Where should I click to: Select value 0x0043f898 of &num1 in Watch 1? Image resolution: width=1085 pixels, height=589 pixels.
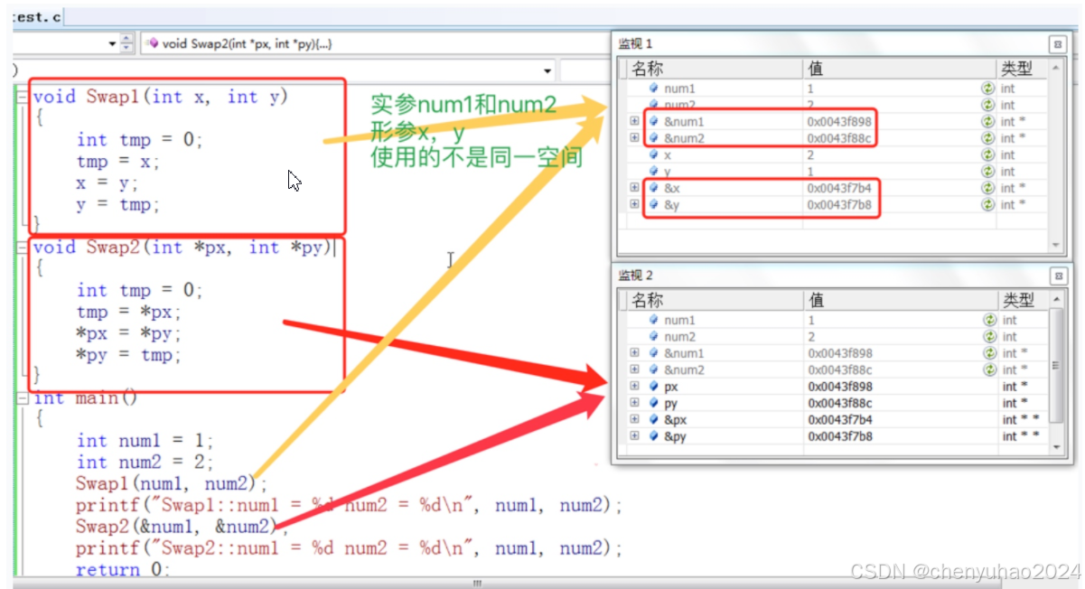click(839, 122)
